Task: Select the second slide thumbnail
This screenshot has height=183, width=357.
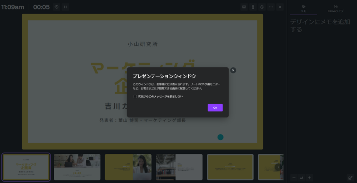Action: coord(77,167)
